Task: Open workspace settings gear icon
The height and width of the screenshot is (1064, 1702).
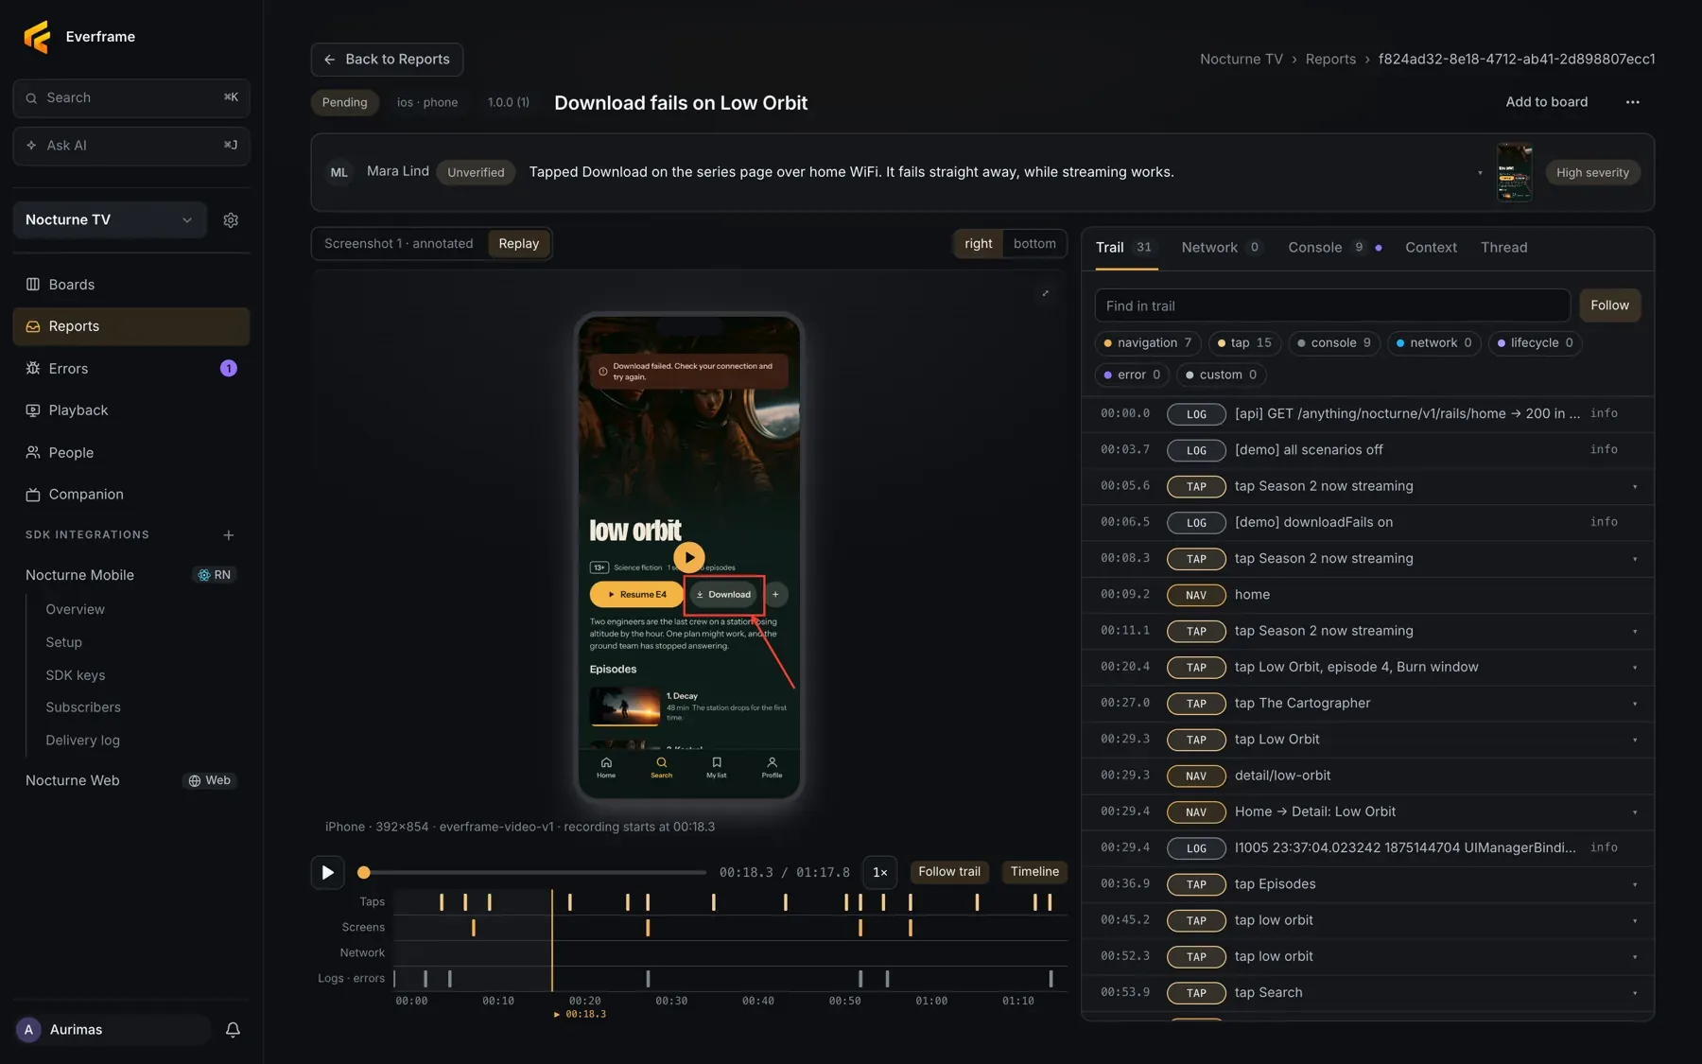Action: 231,220
